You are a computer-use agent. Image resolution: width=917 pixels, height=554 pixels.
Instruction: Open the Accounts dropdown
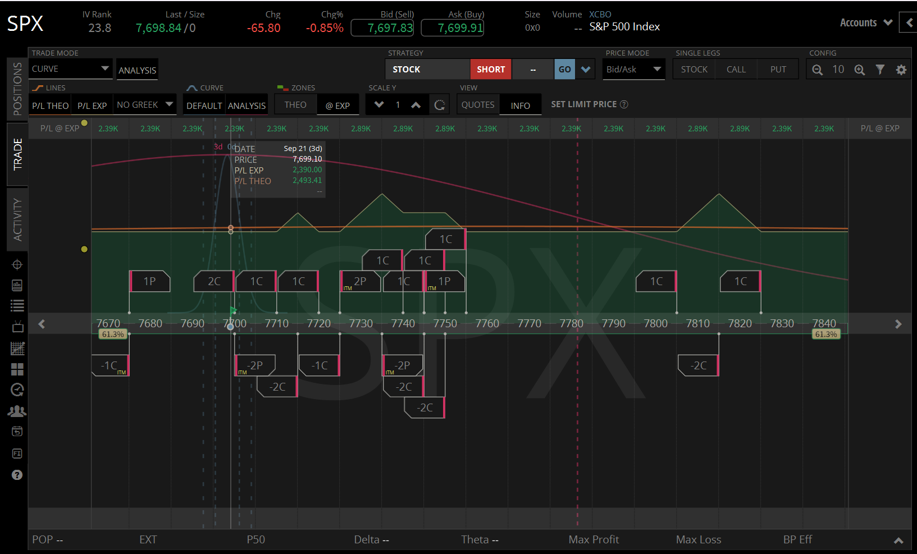click(x=866, y=23)
